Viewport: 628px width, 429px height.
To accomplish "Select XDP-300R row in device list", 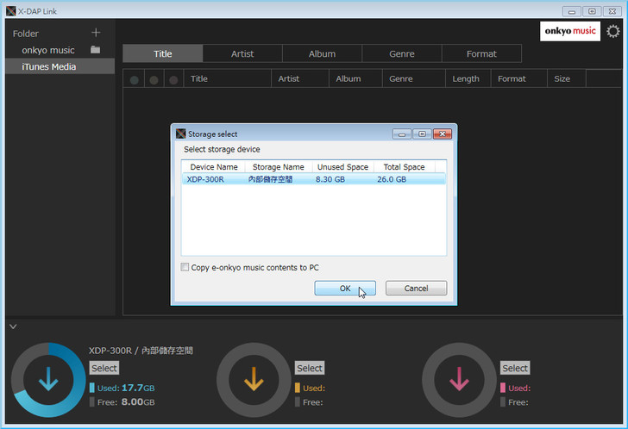I will (314, 179).
